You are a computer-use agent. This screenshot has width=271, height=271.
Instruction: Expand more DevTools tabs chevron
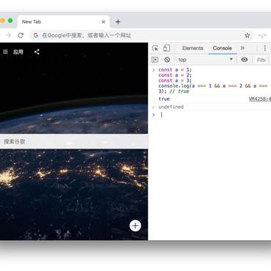coord(242,48)
